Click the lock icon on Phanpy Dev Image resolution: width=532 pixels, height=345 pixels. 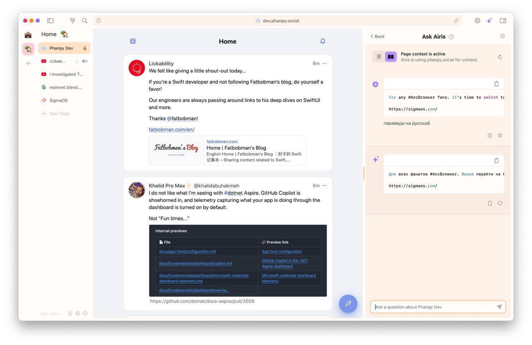(85, 48)
